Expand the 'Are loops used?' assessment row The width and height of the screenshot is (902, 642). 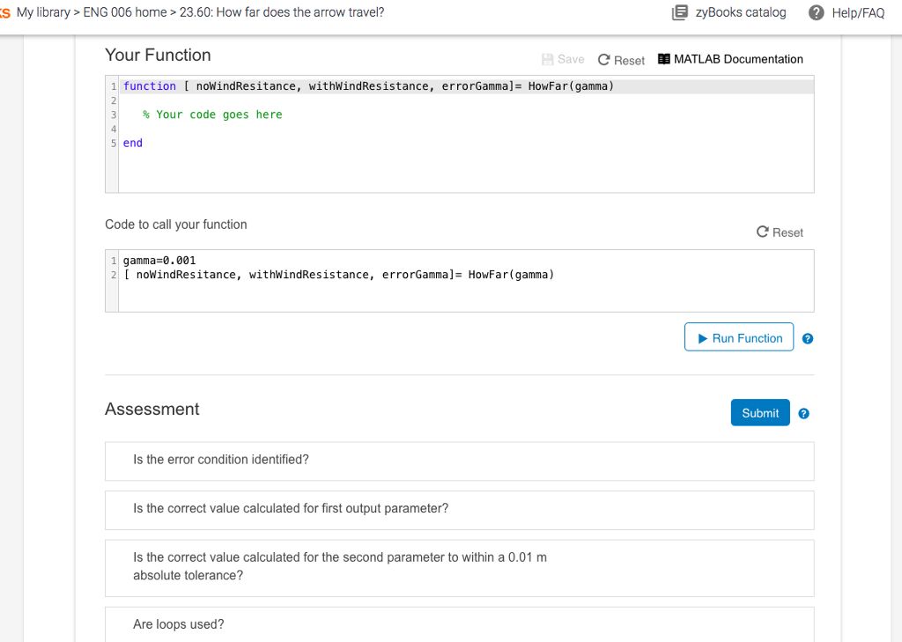coord(459,624)
